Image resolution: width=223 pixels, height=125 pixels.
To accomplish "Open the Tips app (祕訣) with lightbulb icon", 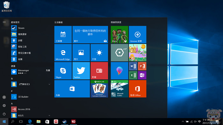I will pyautogui.click(x=31, y=40).
